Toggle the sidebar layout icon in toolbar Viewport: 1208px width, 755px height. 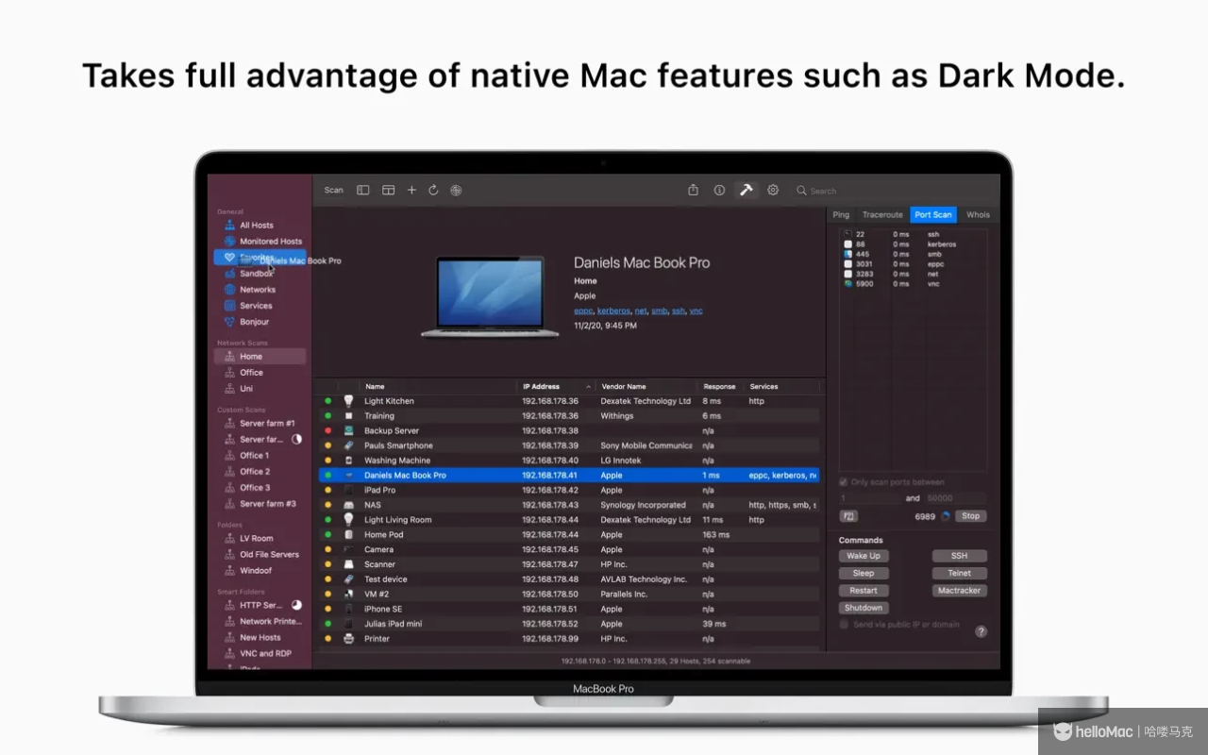click(x=362, y=190)
